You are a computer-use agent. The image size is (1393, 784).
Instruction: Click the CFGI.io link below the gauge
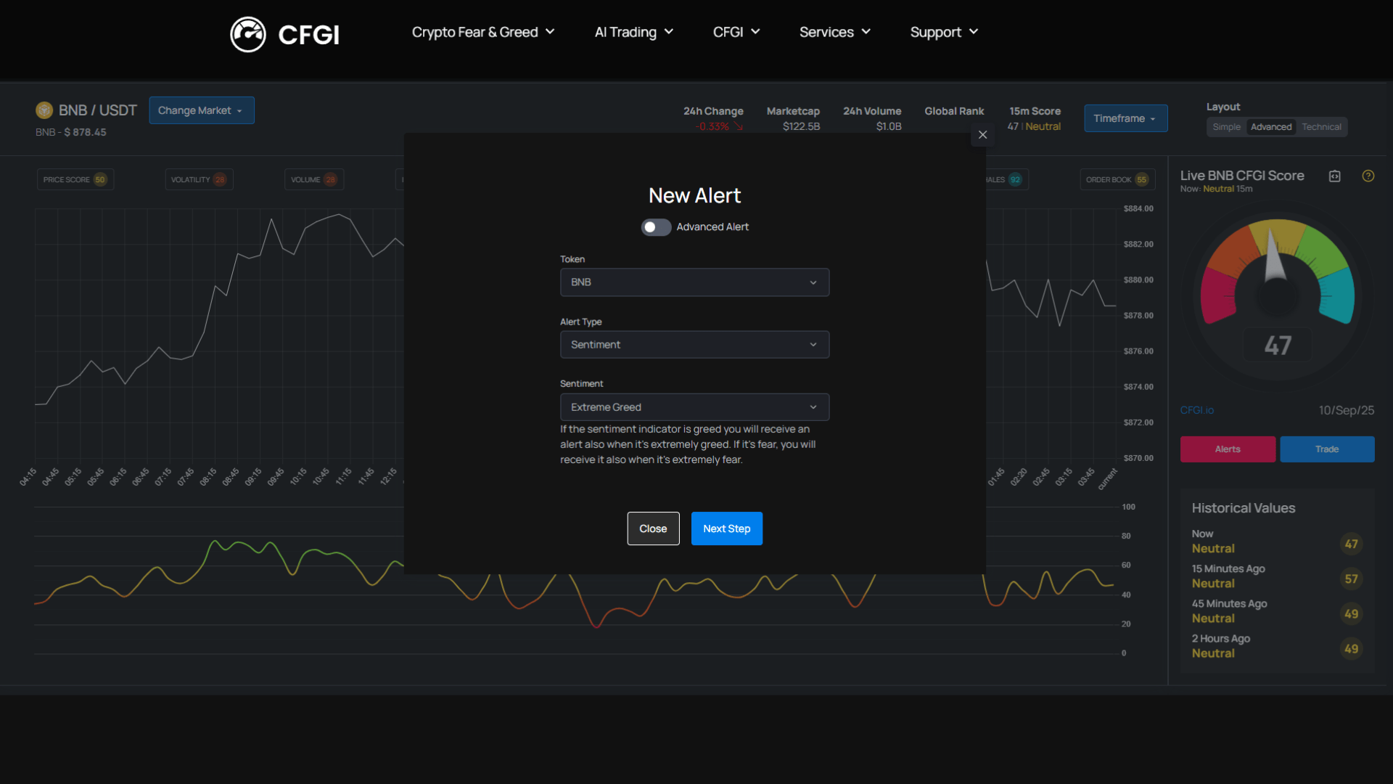point(1196,409)
